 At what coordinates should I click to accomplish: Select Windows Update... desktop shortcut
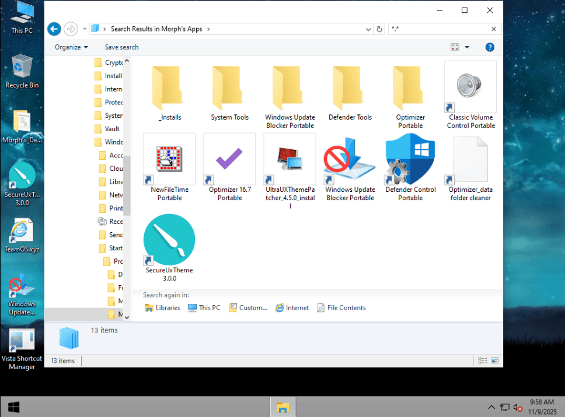coord(22,295)
